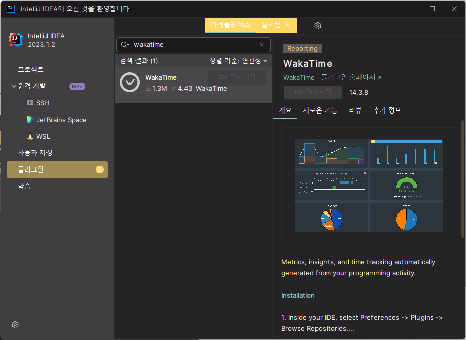The height and width of the screenshot is (340, 466).
Task: Click the Beta badge beside 원격 개발
Action: [77, 86]
